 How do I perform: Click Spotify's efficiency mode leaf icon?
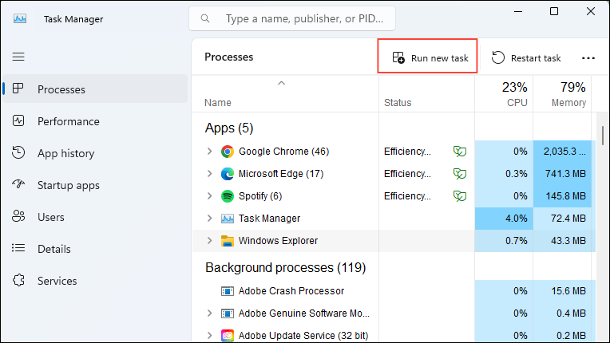[459, 196]
